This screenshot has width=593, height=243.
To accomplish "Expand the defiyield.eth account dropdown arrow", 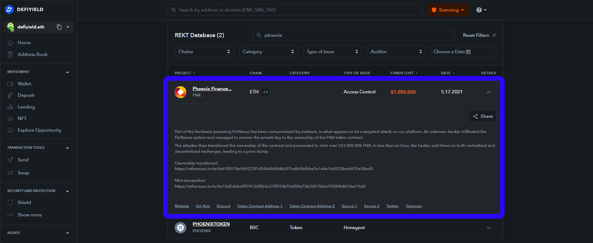I will click(68, 27).
